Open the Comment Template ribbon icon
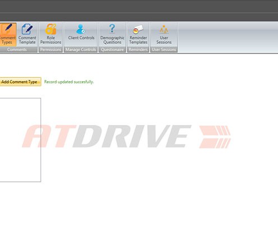Image resolution: width=278 pixels, height=225 pixels. coord(28,29)
